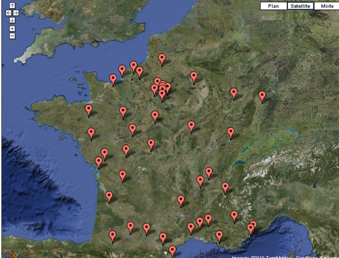Open the Google logo link
This screenshot has width=339, height=258.
click(14, 255)
